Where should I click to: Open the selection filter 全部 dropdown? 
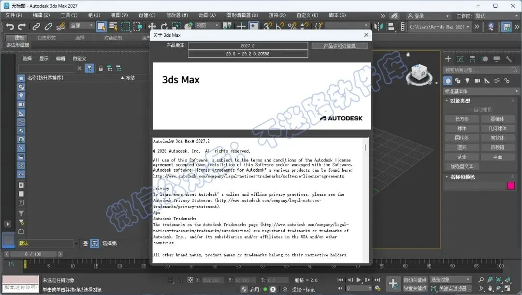tap(82, 26)
